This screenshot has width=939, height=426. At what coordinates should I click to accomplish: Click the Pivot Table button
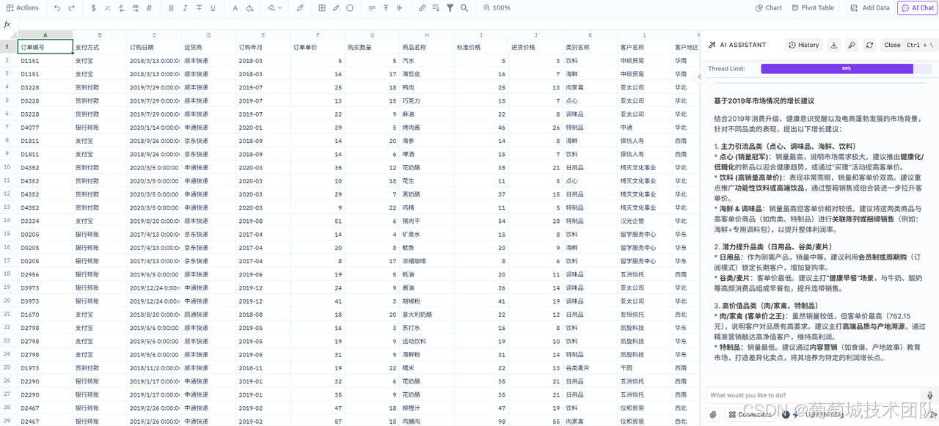click(x=813, y=8)
